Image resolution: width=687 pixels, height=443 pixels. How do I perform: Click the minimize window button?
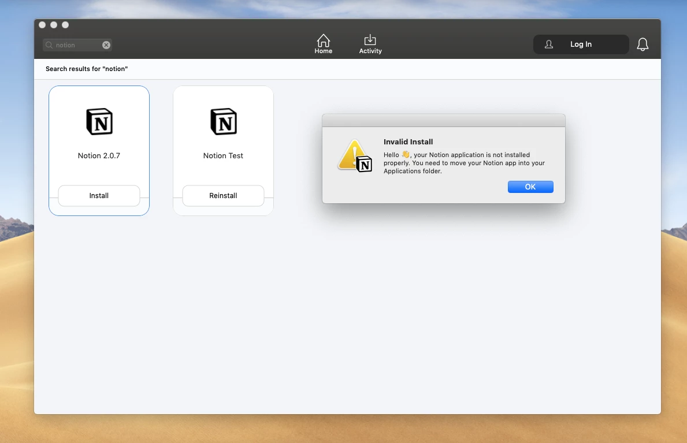click(54, 25)
